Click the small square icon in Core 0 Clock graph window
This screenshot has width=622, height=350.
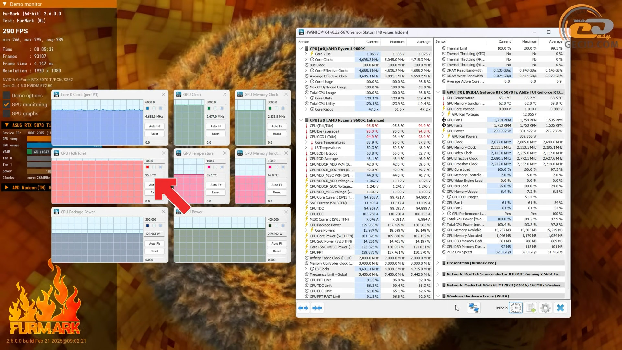(x=160, y=108)
